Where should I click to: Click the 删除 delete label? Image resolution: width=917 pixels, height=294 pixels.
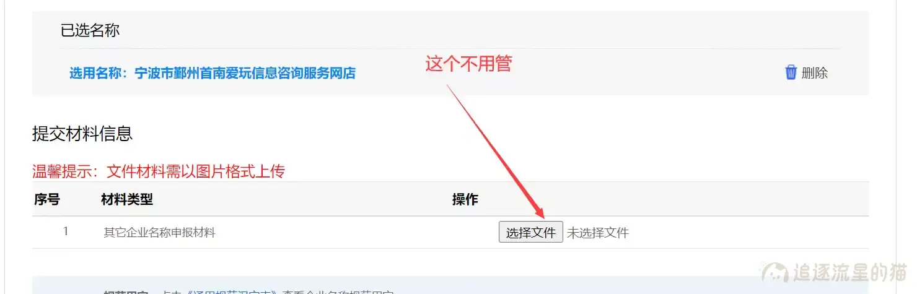(x=815, y=73)
